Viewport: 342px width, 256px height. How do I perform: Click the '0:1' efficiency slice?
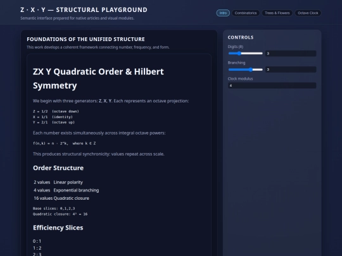tap(37, 241)
